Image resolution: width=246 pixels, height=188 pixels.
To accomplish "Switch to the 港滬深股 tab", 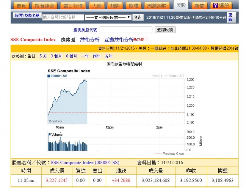I will coord(157,6).
